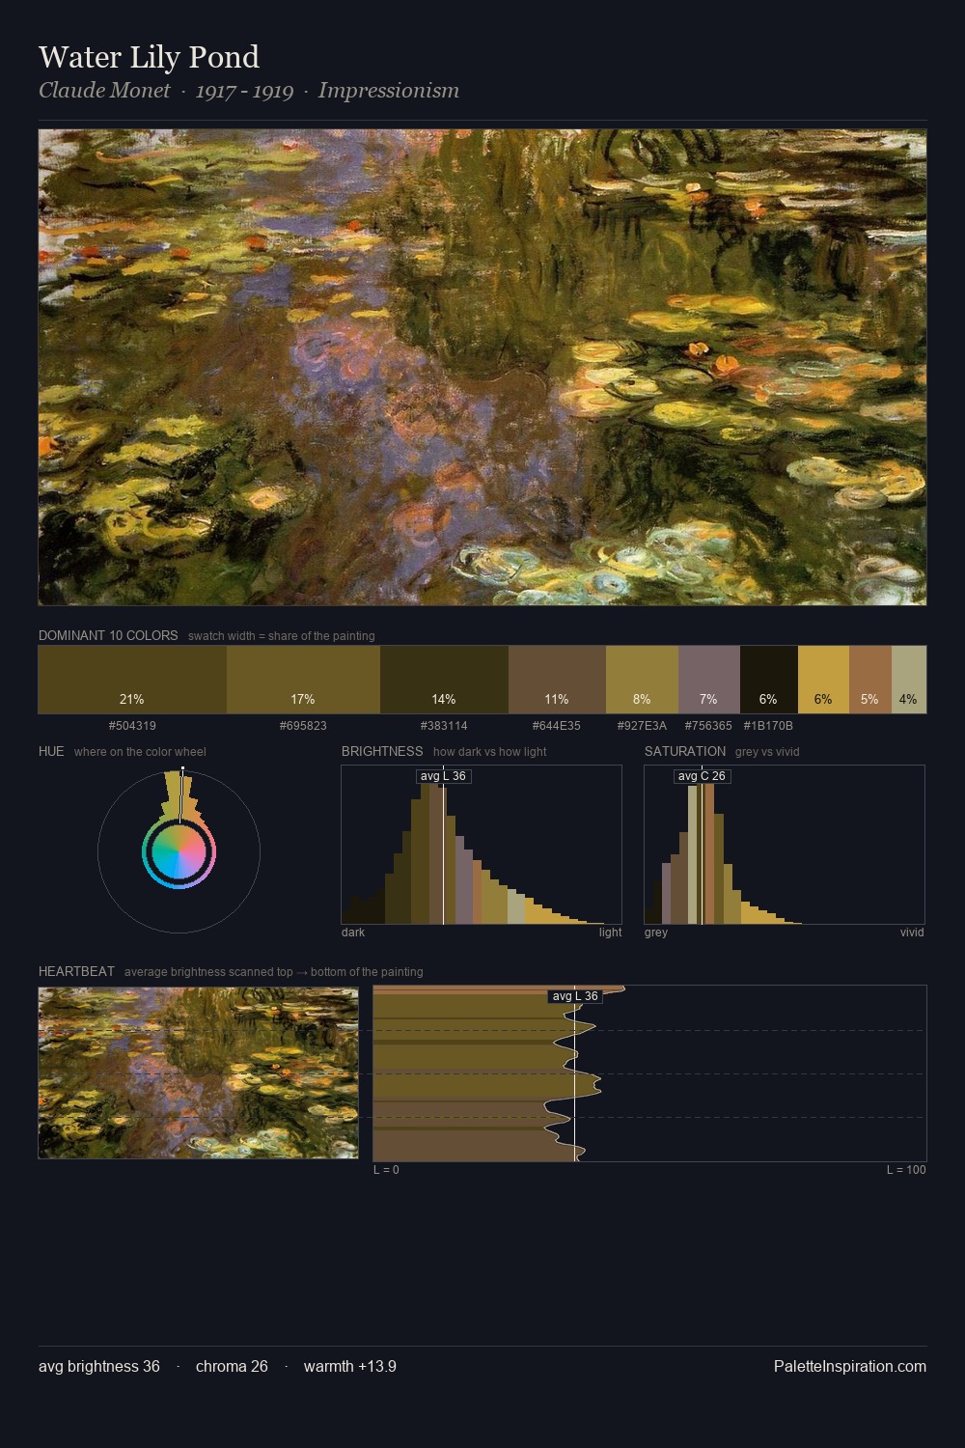965x1448 pixels.
Task: Click the saturation histogram chart
Action: click(x=785, y=845)
